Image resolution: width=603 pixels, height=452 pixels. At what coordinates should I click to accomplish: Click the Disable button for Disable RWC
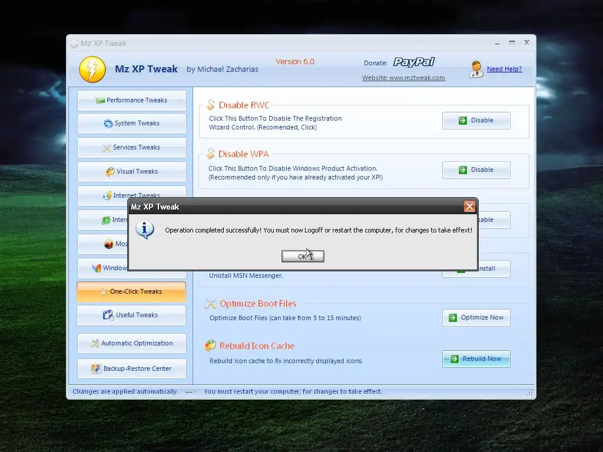(476, 120)
